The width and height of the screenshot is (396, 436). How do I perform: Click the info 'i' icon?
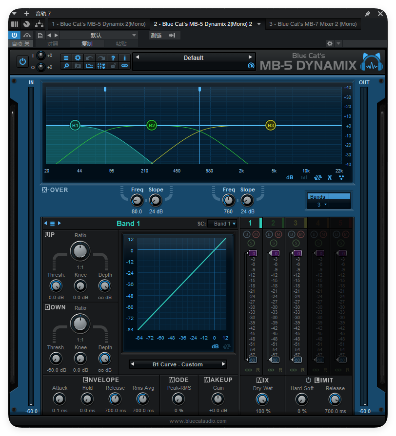(125, 58)
